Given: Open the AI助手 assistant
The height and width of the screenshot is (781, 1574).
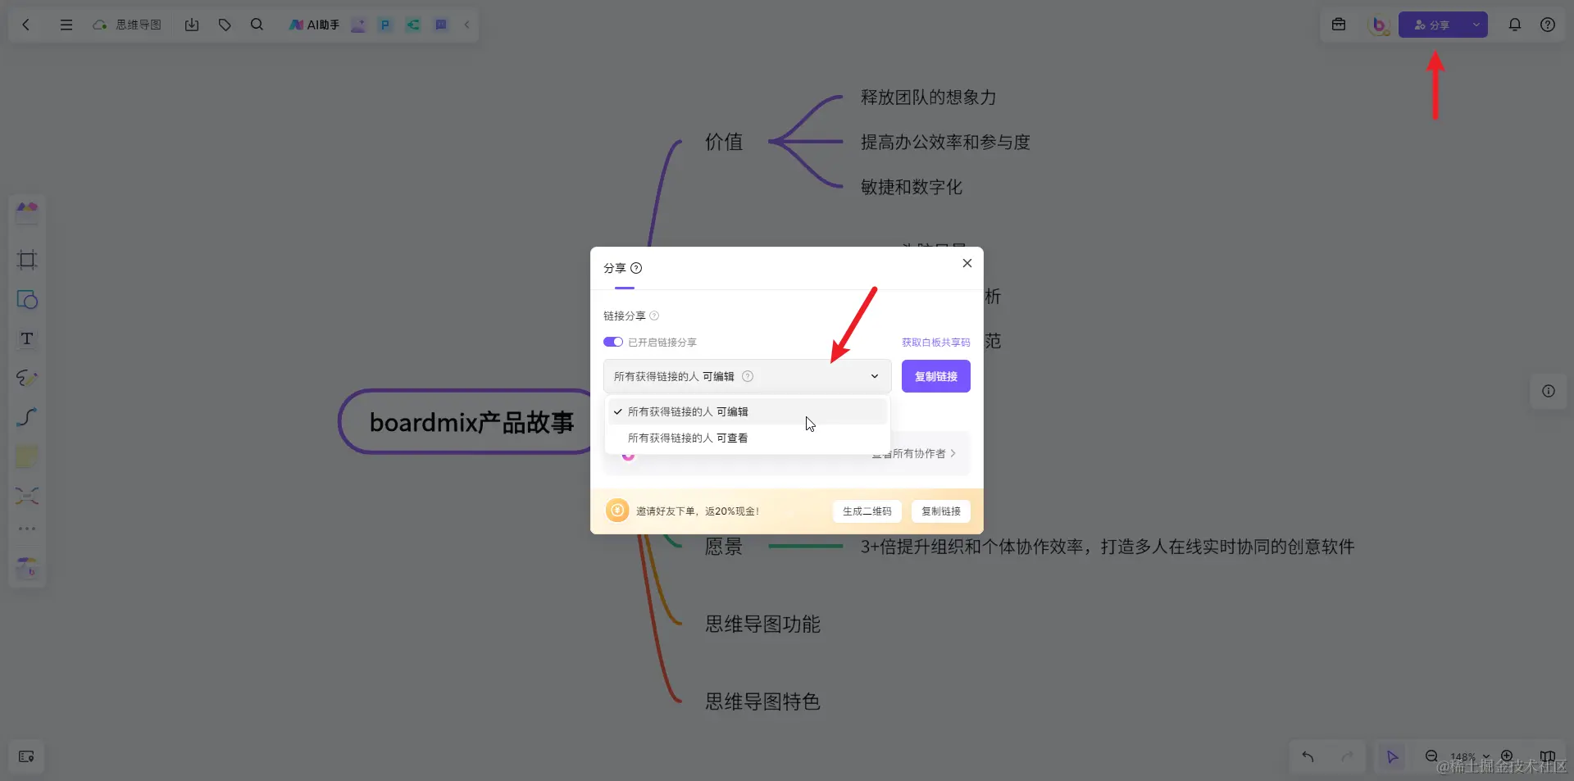Looking at the screenshot, I should pyautogui.click(x=314, y=25).
